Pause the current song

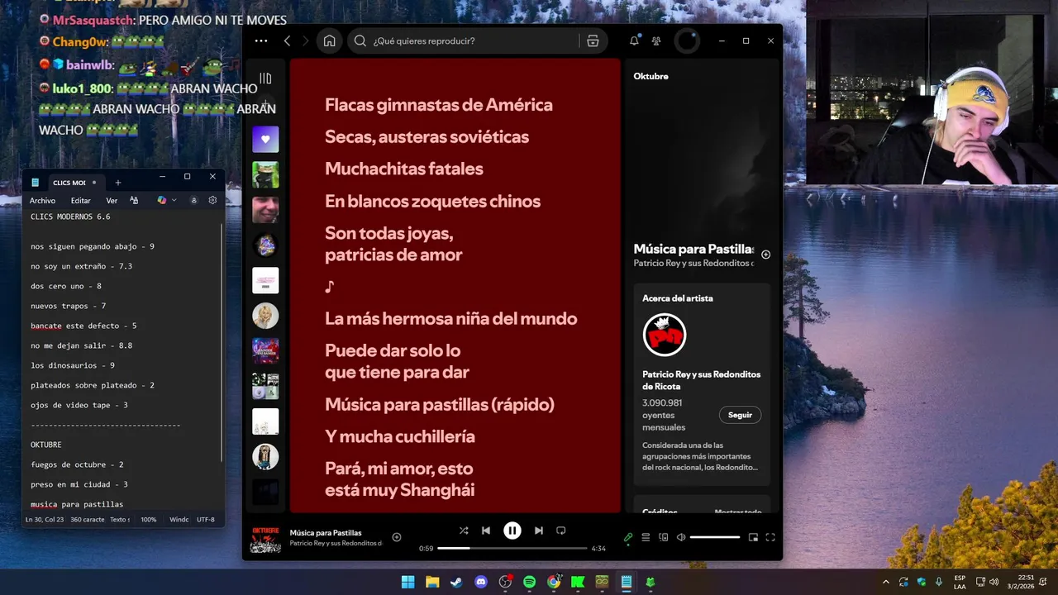pos(512,531)
